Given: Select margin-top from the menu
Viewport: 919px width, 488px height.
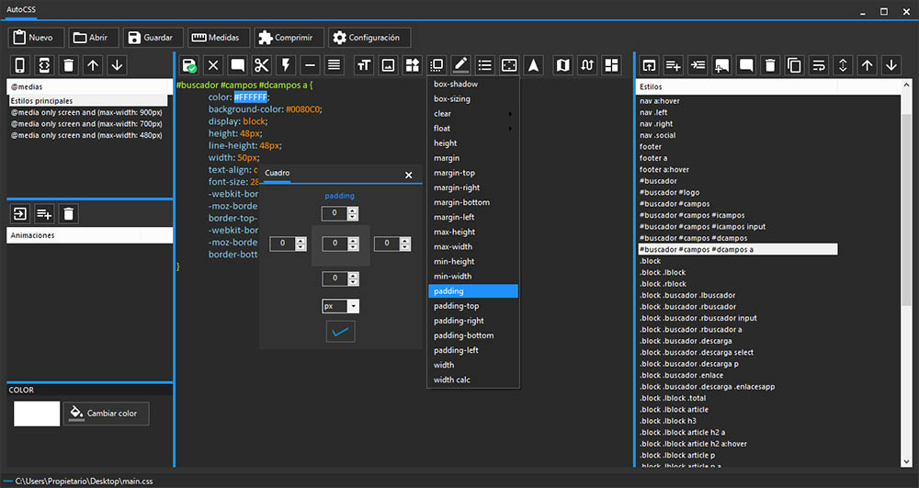Looking at the screenshot, I should click(x=473, y=173).
